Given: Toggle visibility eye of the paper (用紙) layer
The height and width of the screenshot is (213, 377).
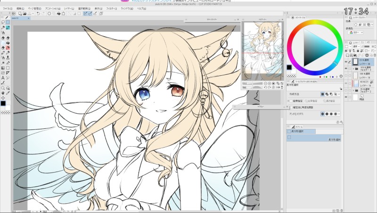Looking at the screenshot, I should tap(346, 97).
